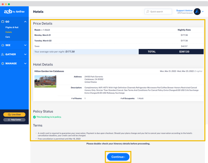Image resolution: width=208 pixels, height=163 pixels.
Task: Collapse the GO section chevron
Action: click(25, 22)
